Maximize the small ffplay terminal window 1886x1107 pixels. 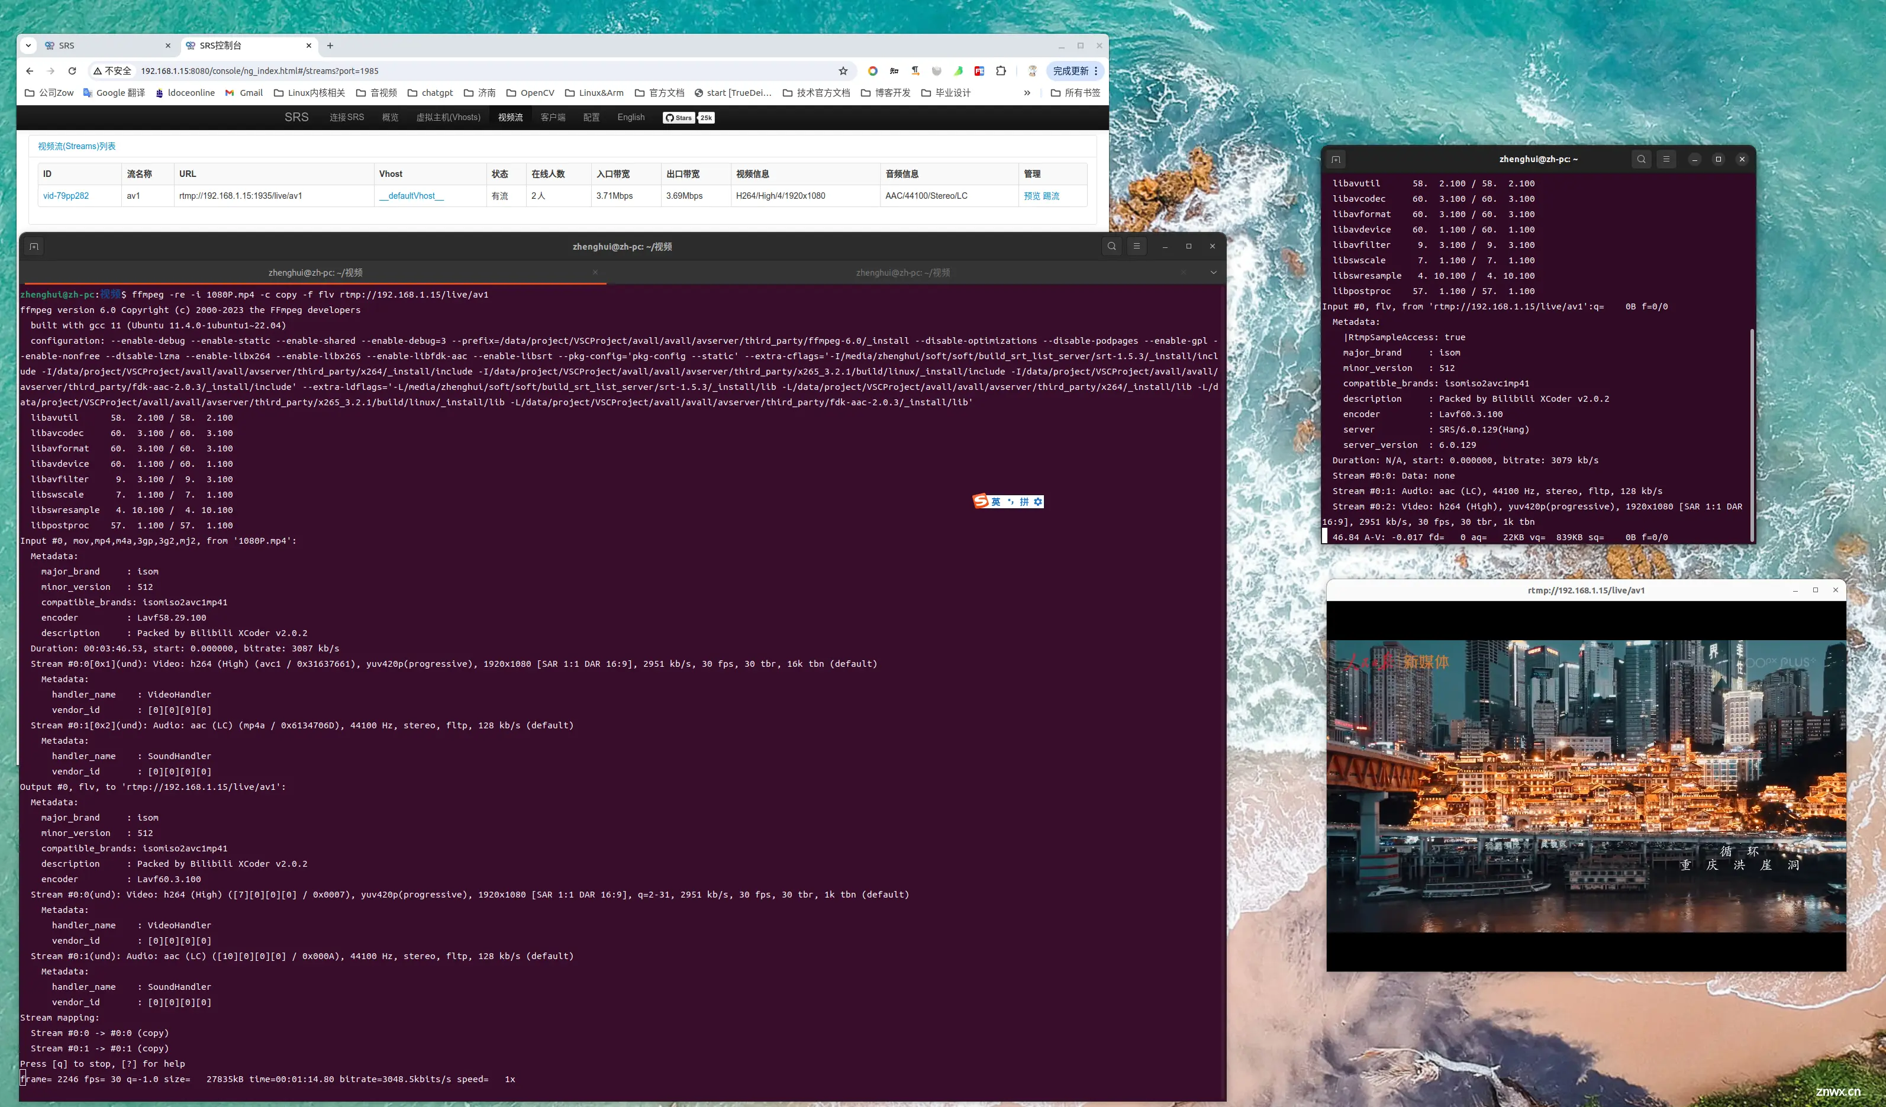1719,159
